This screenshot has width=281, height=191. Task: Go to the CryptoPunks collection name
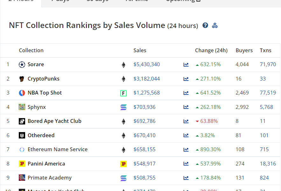point(43,79)
